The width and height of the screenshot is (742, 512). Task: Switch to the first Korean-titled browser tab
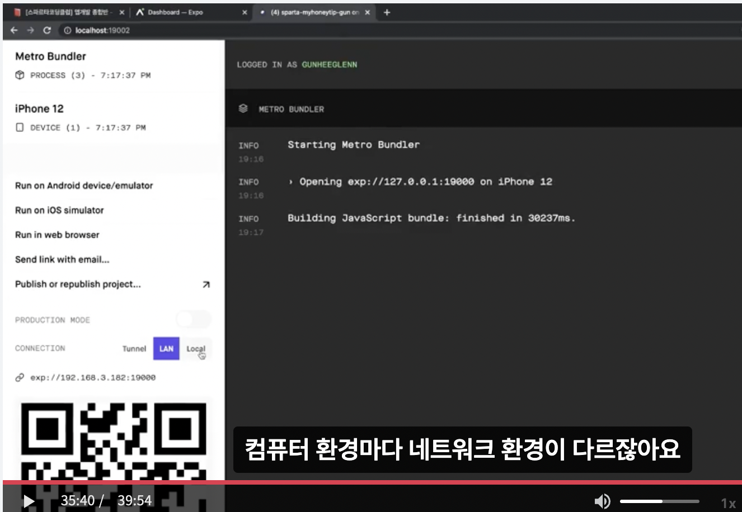click(67, 12)
